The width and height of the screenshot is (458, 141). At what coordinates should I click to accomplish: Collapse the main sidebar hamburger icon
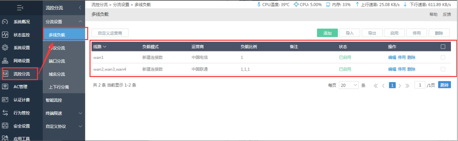20,7
